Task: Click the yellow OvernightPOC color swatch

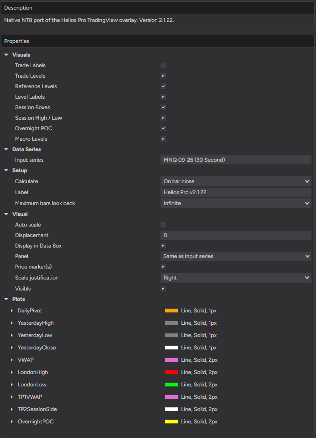Action: tap(171, 422)
